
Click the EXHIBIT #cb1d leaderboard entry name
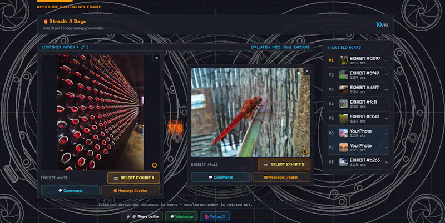(x=364, y=116)
